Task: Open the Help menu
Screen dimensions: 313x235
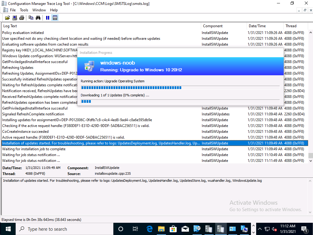Action: click(x=54, y=10)
